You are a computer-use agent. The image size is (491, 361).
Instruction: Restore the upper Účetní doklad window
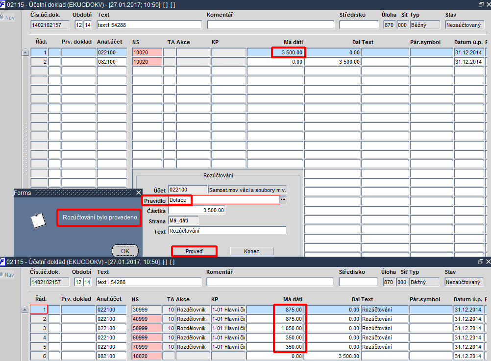point(481,4)
